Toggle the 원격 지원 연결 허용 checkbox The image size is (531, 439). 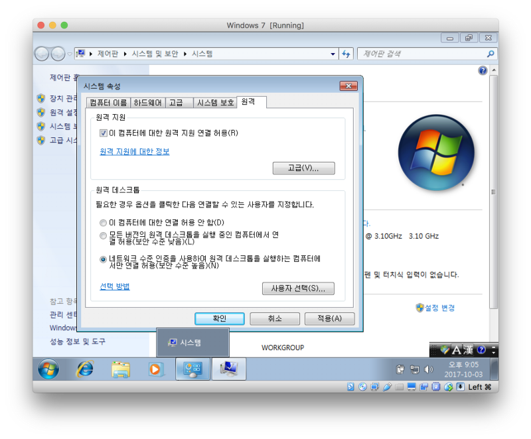pyautogui.click(x=104, y=133)
